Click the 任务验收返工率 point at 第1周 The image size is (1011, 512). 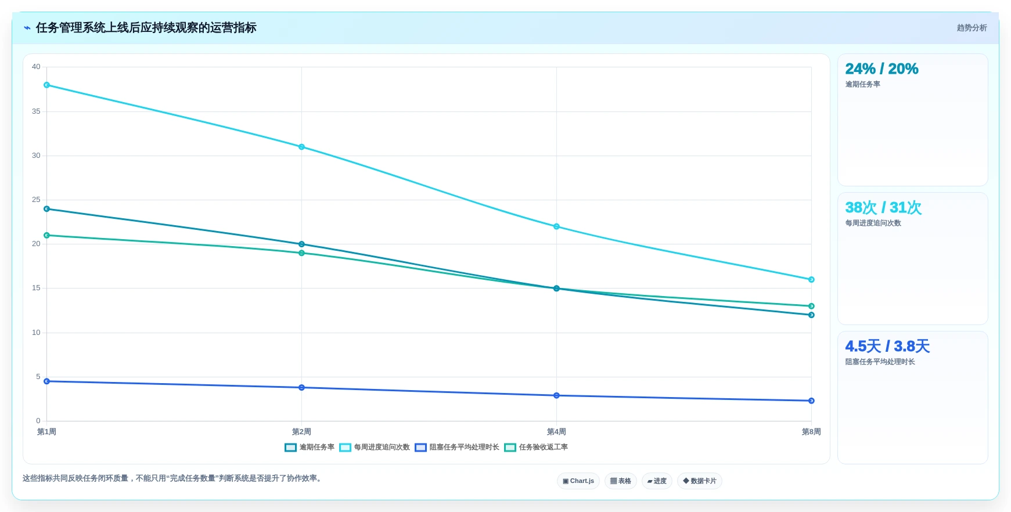46,236
